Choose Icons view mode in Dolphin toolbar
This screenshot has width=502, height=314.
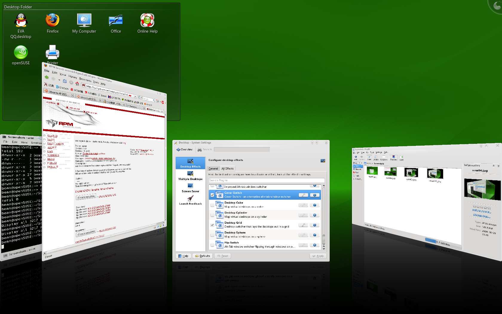coord(369,157)
